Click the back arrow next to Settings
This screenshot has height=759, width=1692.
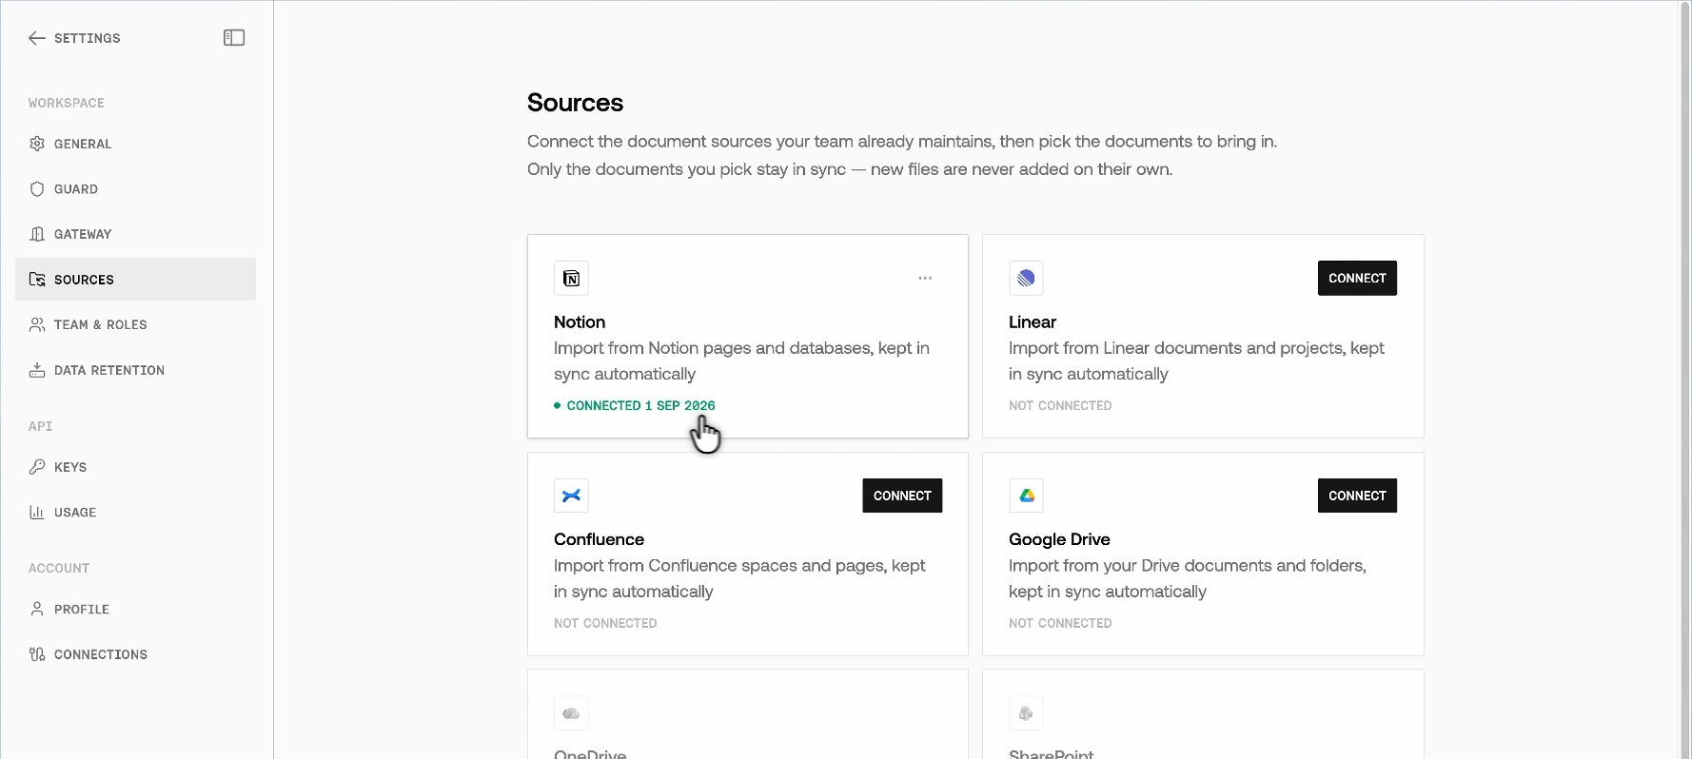click(x=37, y=38)
